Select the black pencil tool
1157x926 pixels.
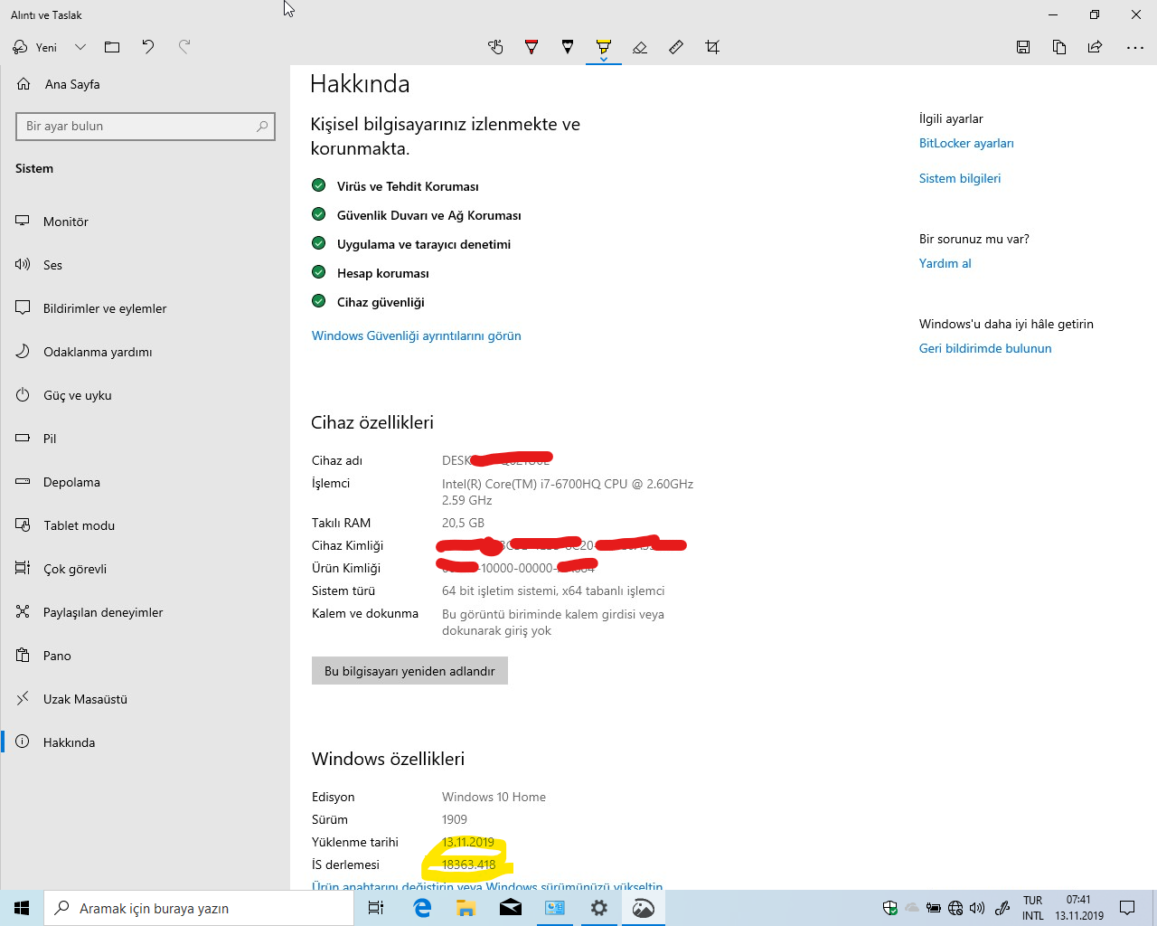click(x=568, y=47)
